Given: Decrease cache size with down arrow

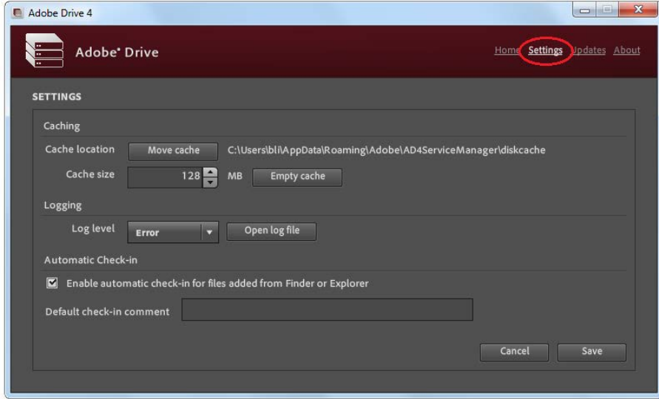Looking at the screenshot, I should (210, 183).
